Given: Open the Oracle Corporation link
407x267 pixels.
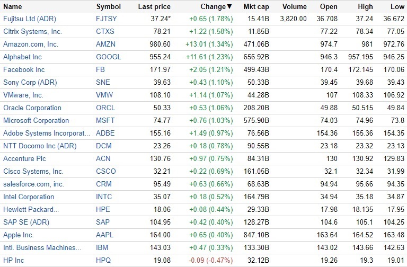Looking at the screenshot, I should (32, 108).
